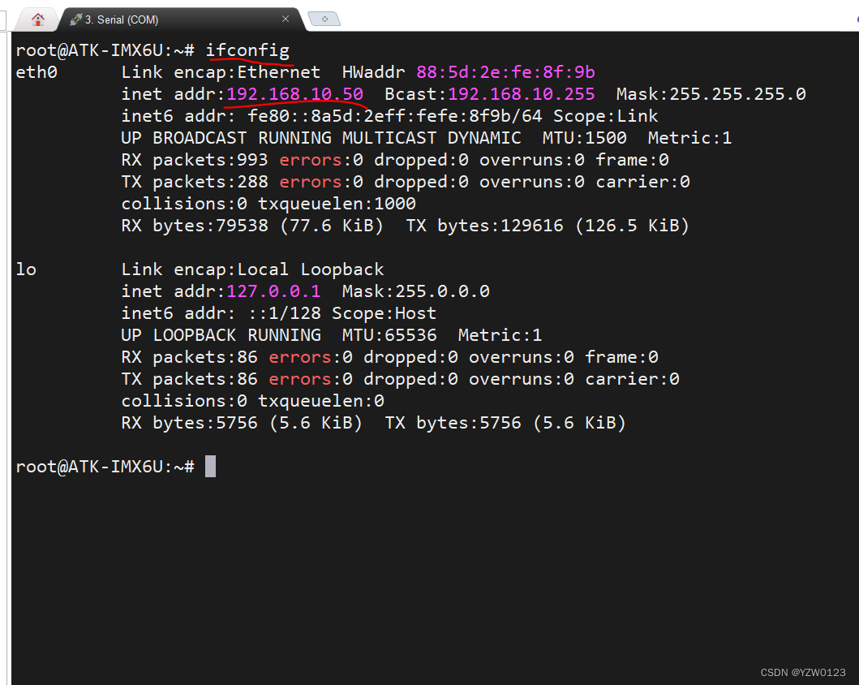
Task: Click the MTU:65536 value
Action: pos(389,335)
